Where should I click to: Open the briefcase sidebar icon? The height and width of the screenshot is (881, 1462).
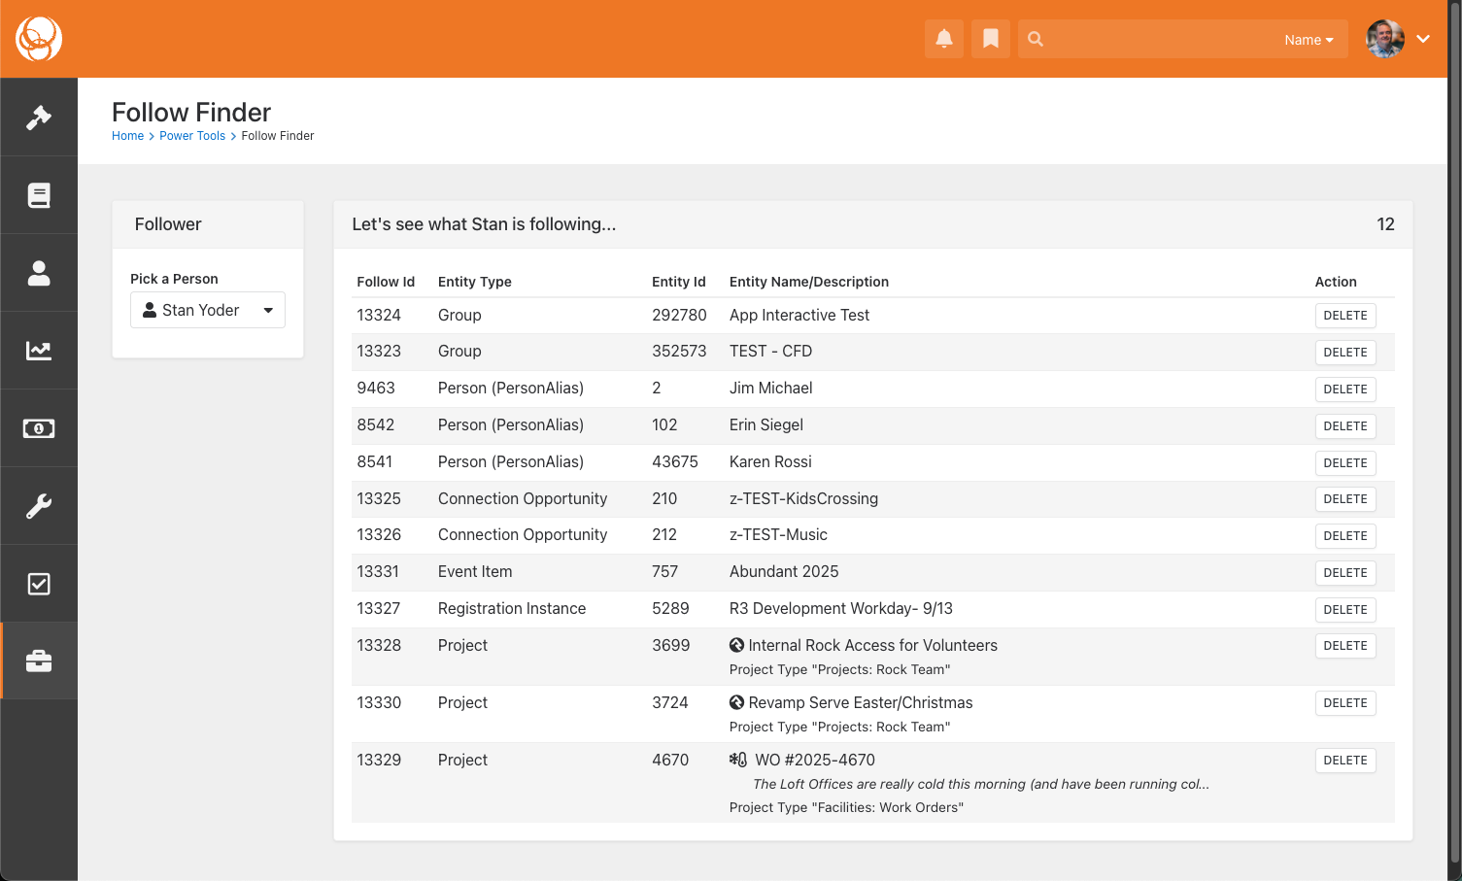pyautogui.click(x=39, y=661)
